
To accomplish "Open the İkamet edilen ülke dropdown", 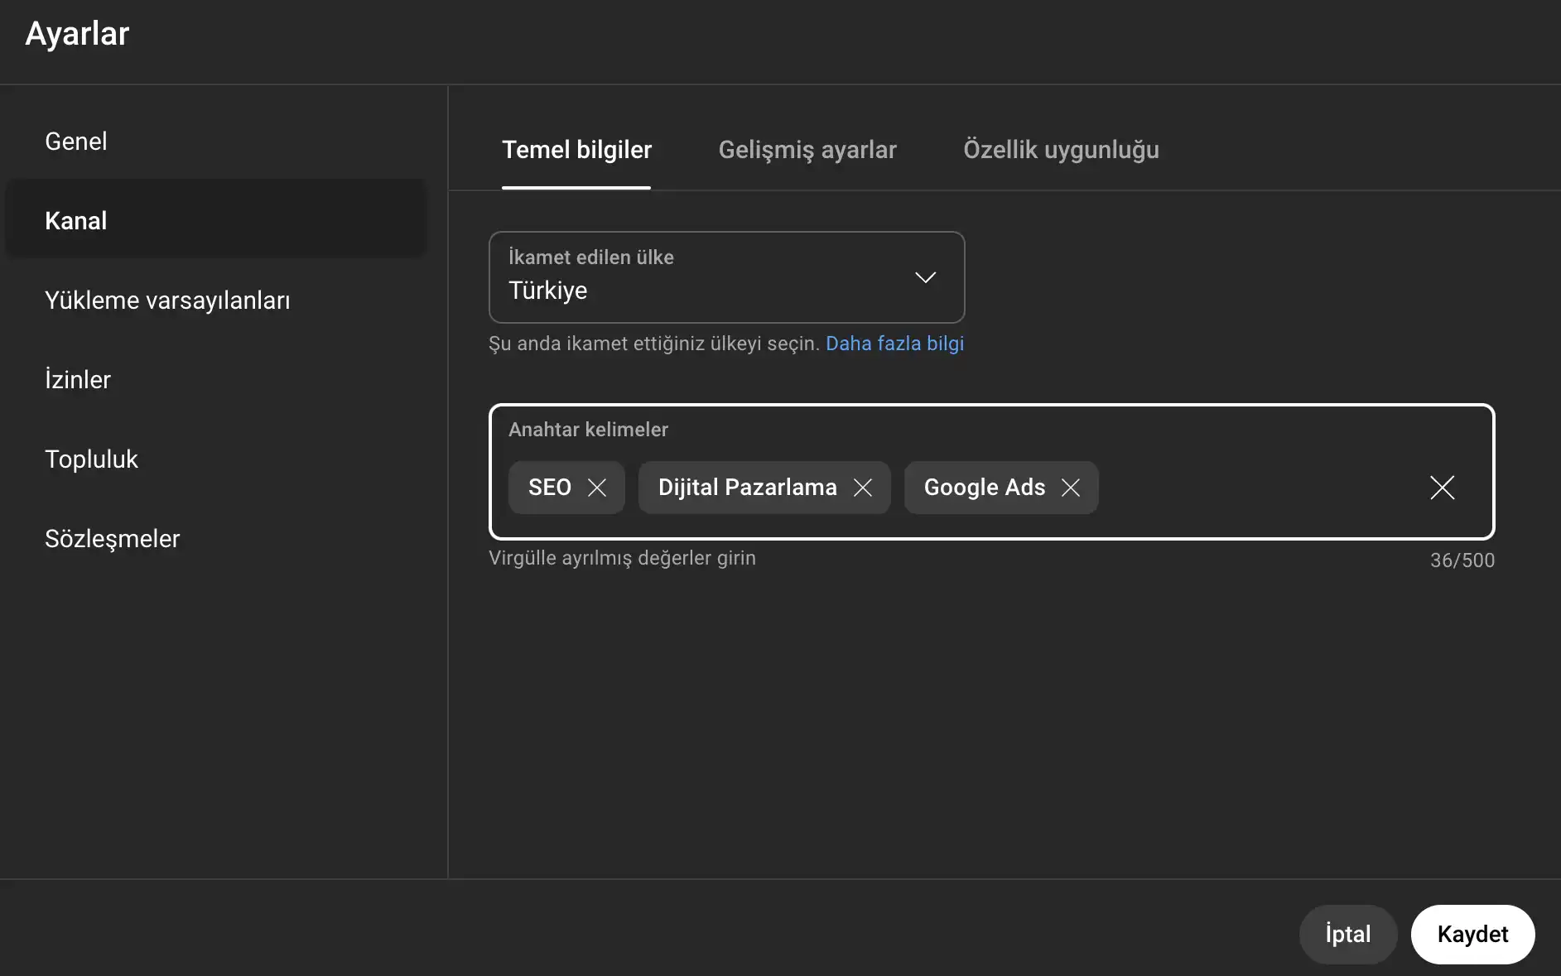I will click(726, 277).
